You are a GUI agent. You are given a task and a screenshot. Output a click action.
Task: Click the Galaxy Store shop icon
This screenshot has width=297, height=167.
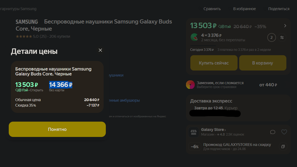pos(194,132)
